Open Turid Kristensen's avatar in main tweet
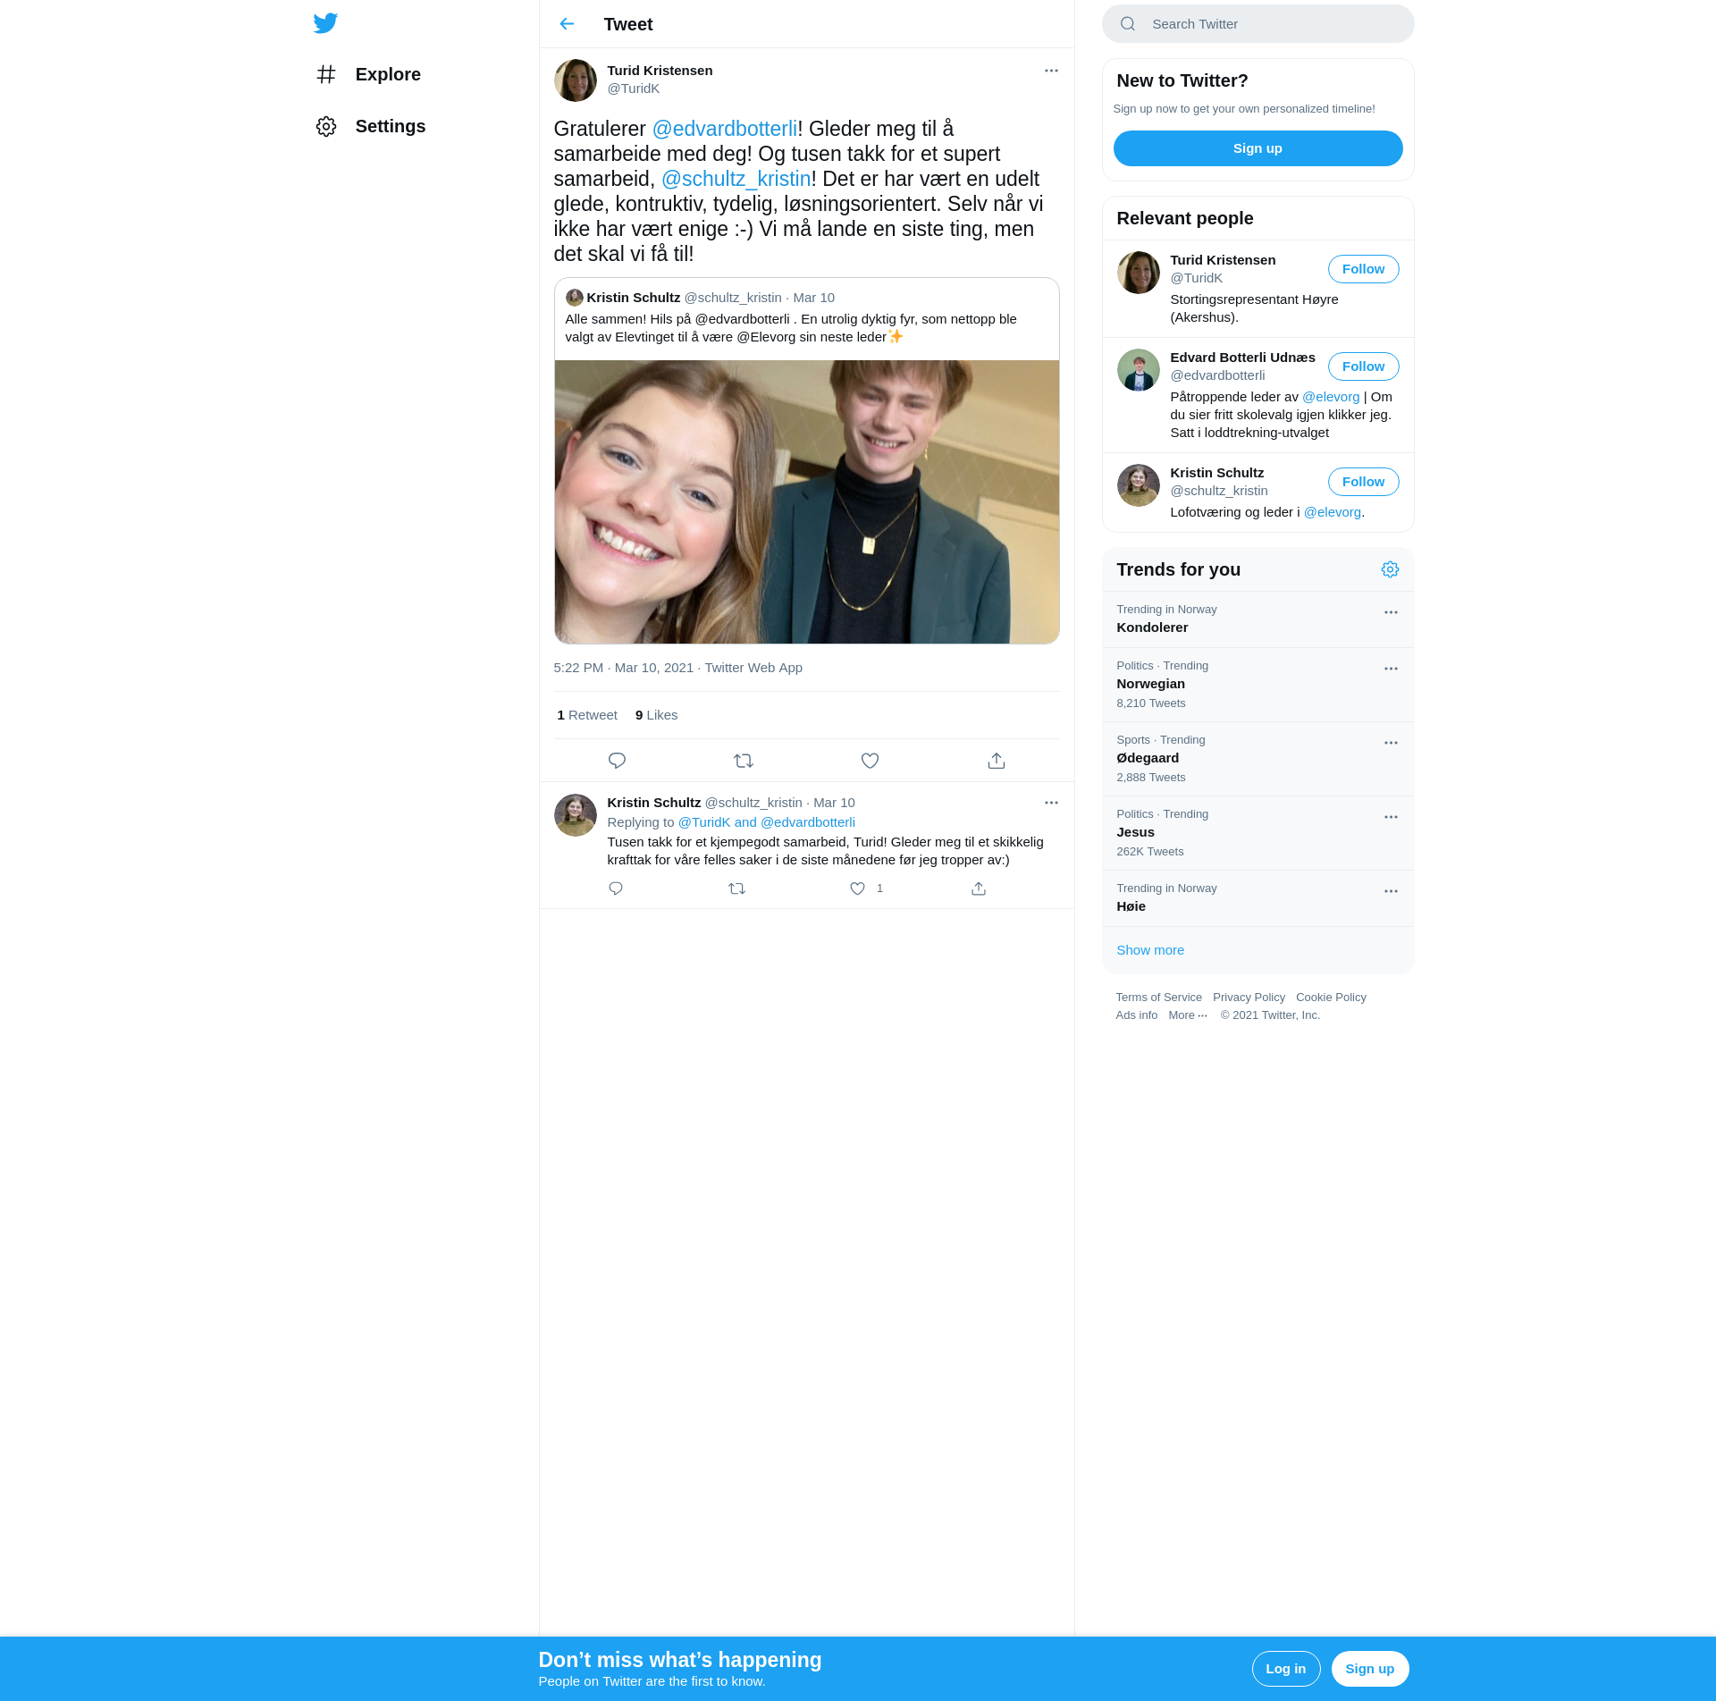 tap(576, 80)
